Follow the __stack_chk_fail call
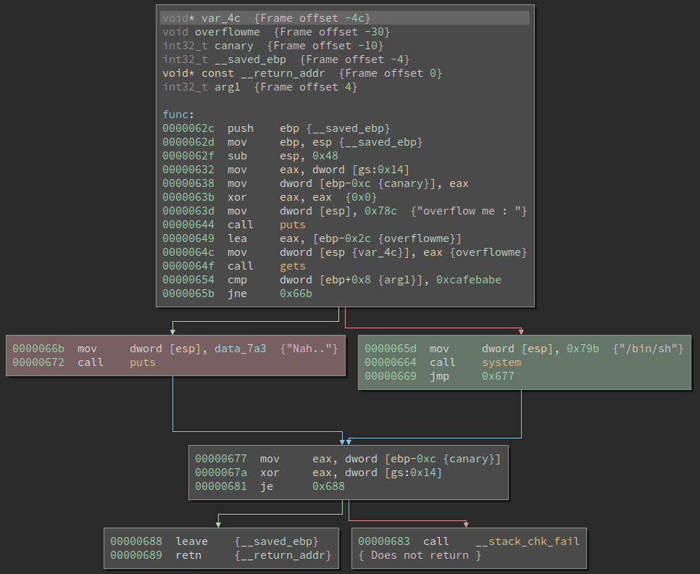 [x=527, y=541]
